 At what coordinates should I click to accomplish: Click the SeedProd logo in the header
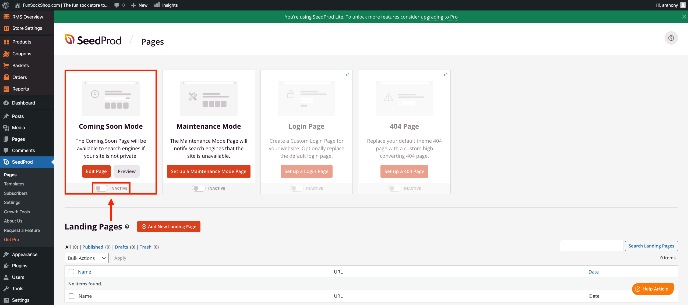[93, 40]
